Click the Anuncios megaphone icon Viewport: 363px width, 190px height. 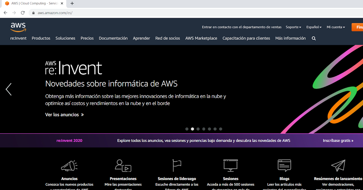click(69, 165)
